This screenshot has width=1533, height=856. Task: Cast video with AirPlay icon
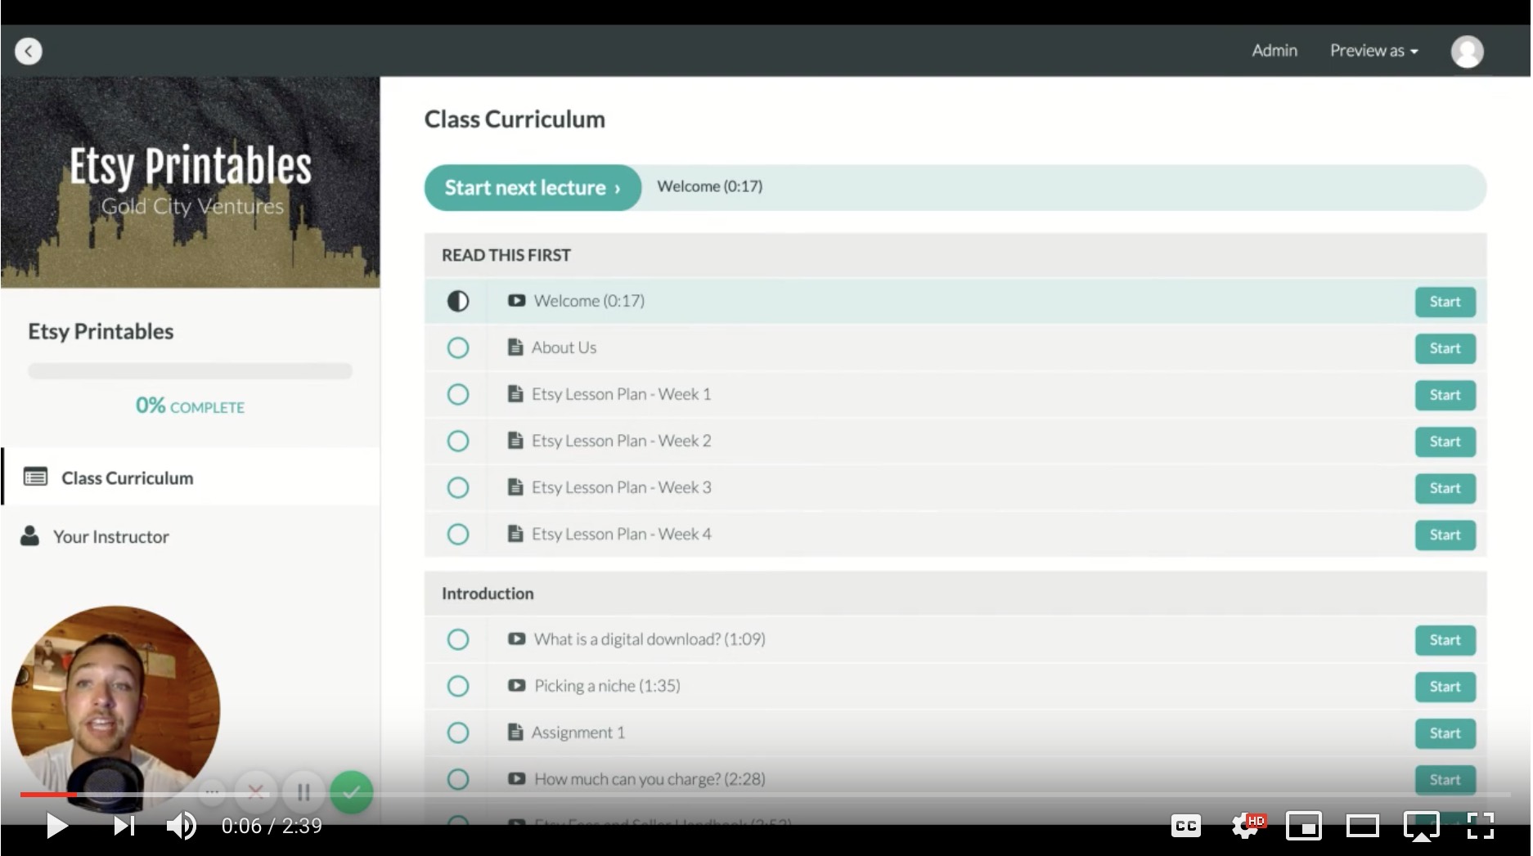[x=1422, y=826]
